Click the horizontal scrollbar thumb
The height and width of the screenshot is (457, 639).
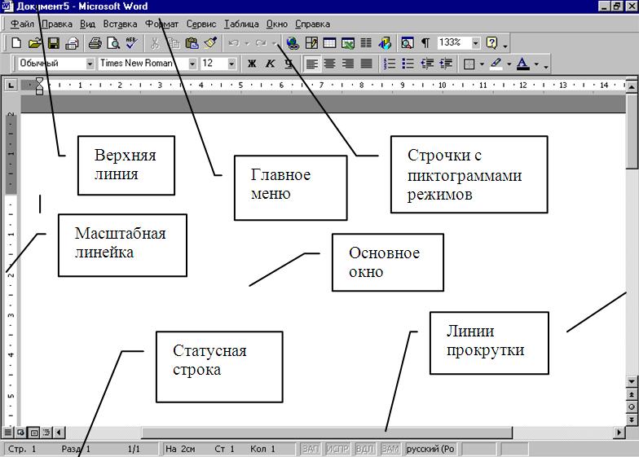[x=326, y=433]
